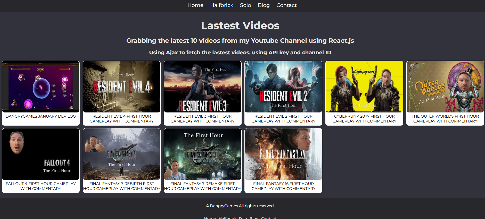485x219 pixels.
Task: Click the Cyberpunk 2077 First Hour title text
Action: 364,119
